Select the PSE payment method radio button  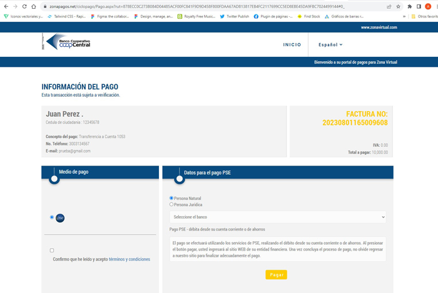tap(52, 217)
